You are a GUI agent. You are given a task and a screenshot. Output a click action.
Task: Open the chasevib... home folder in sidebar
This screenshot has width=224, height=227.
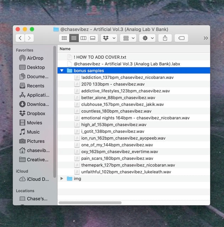coord(34,150)
